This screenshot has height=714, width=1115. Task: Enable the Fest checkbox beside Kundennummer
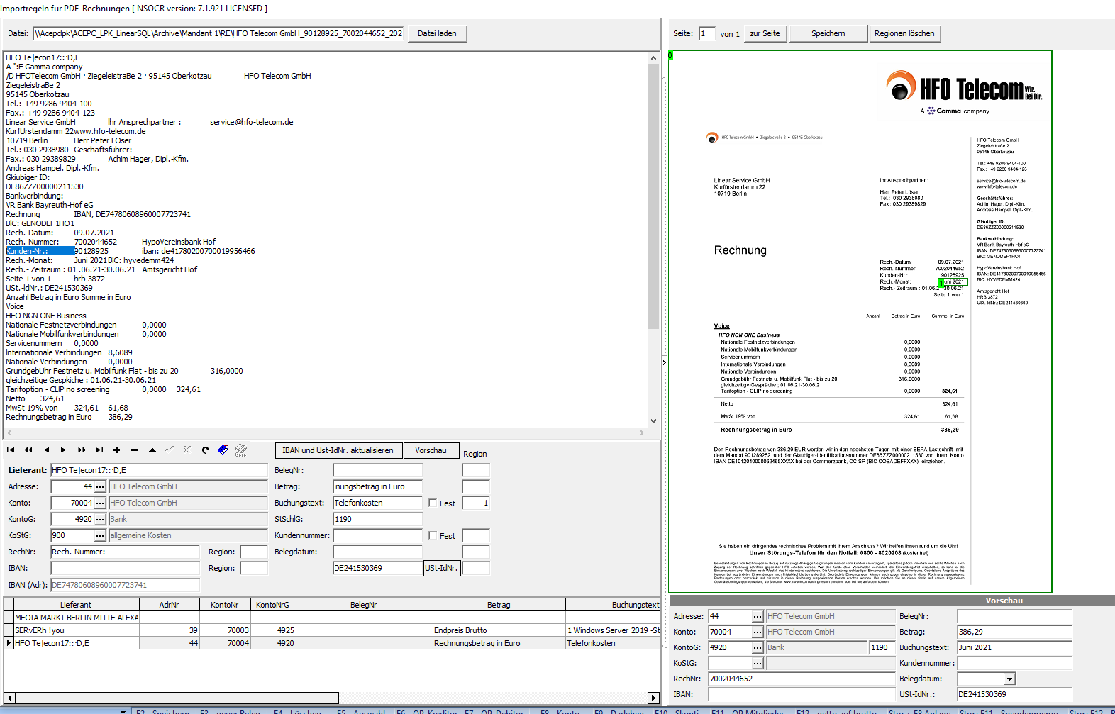[x=433, y=535]
